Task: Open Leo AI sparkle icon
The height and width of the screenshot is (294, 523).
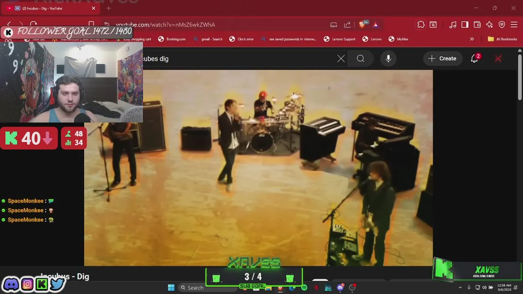Action: click(x=489, y=24)
